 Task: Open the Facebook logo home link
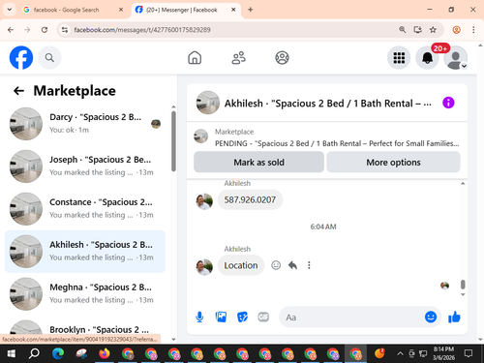tap(21, 58)
